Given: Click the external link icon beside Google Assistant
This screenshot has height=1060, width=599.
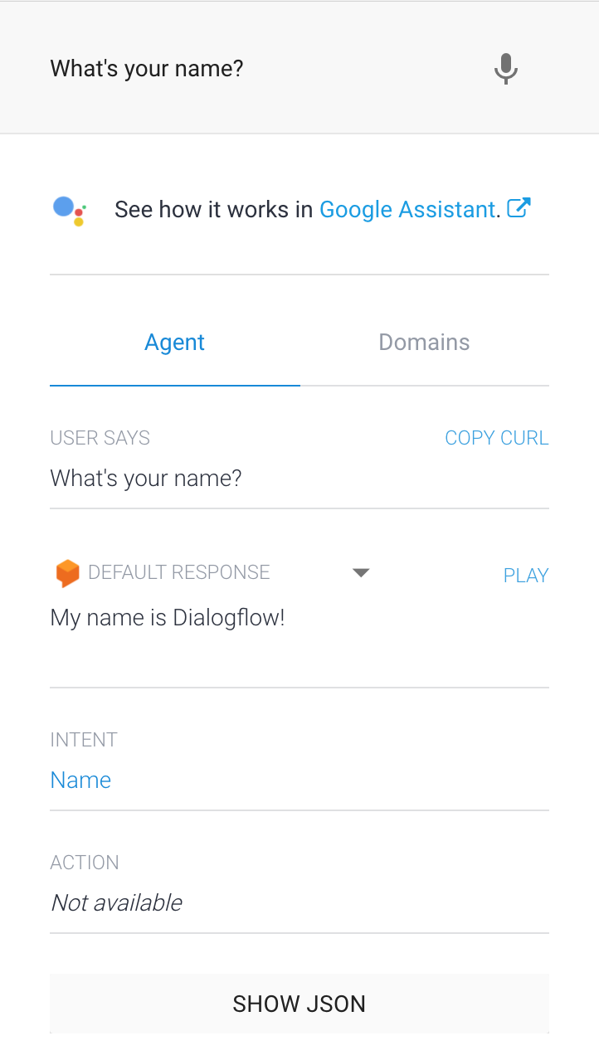Looking at the screenshot, I should 519,208.
